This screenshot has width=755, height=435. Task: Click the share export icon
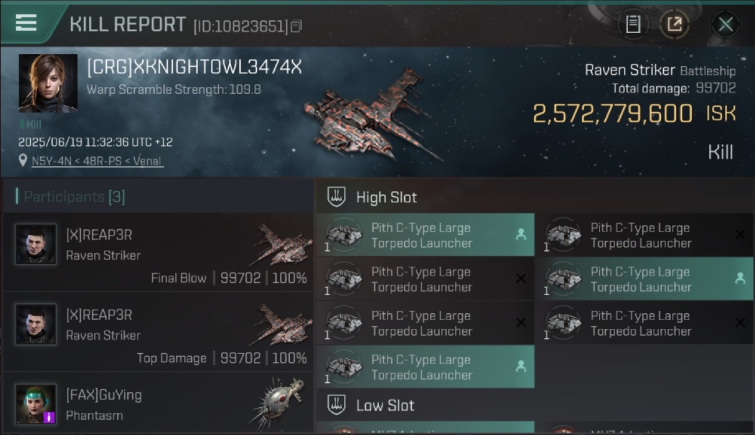point(674,24)
